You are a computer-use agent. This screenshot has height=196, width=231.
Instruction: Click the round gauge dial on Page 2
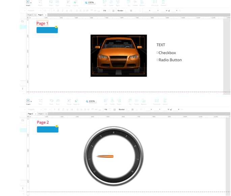114,156
